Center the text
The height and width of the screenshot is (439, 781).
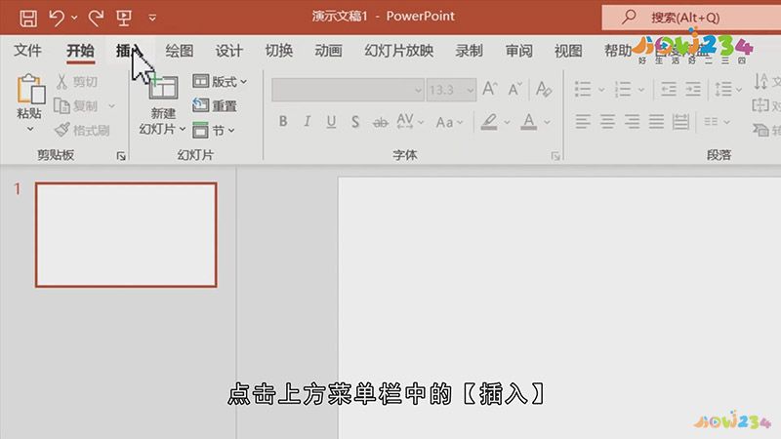(x=607, y=121)
